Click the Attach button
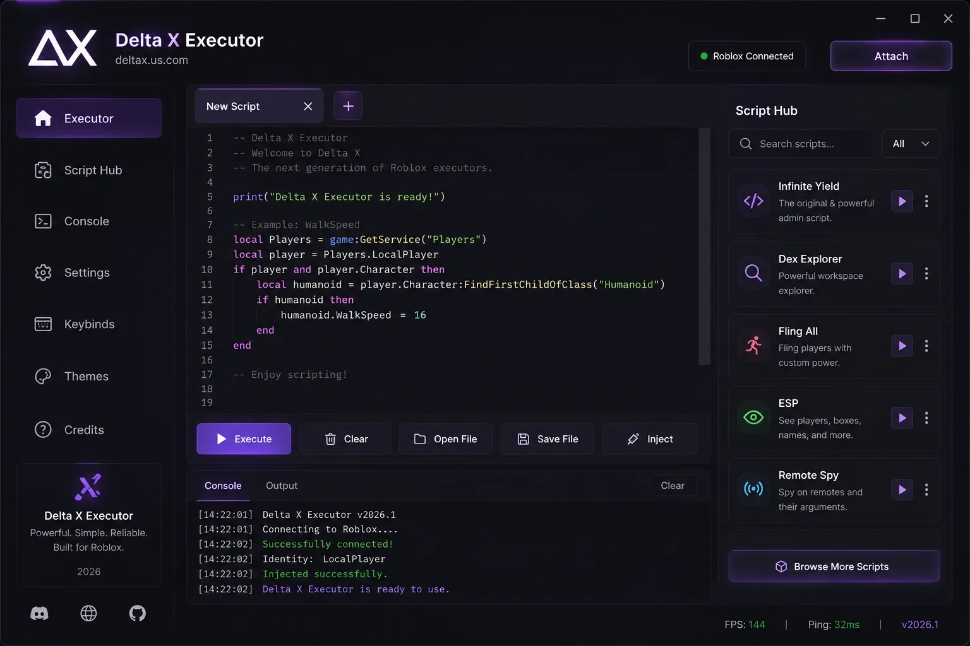This screenshot has width=970, height=646. 891,56
